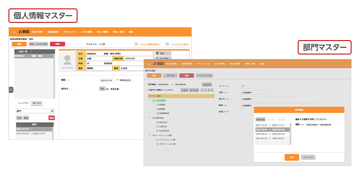Viewport: 360px width, 174px height.
Task: Open the hamburger menu beside the left JOBEE logo
Action: click(14, 32)
